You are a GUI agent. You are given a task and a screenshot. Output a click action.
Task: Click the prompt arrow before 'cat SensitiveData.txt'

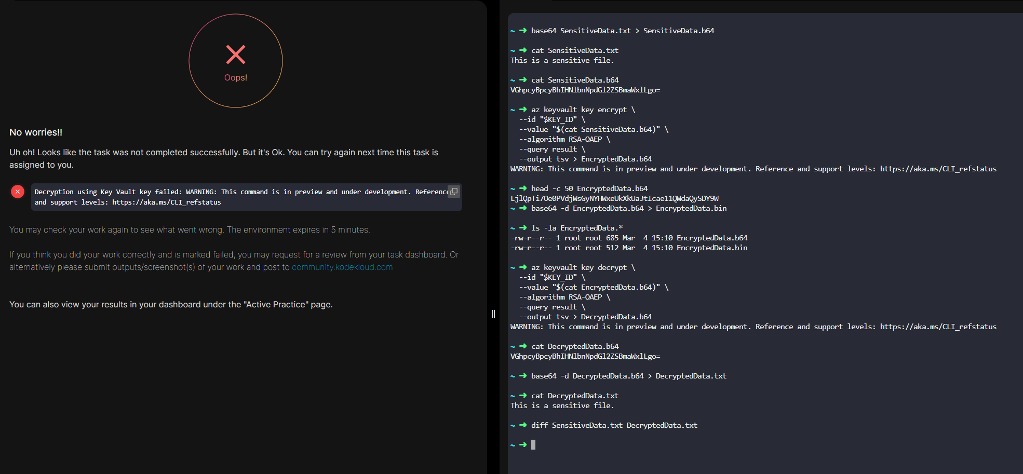(x=523, y=50)
